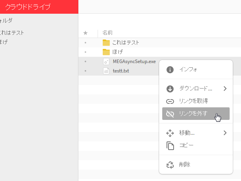This screenshot has width=241, height=181.
Task: Expand the 移動 submenu arrow
Action: (x=225, y=133)
